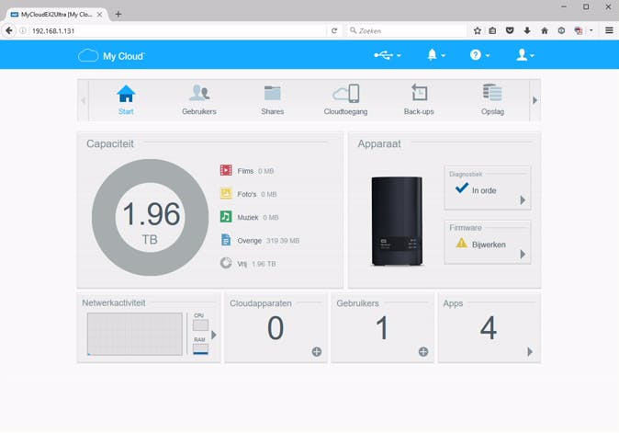Show previous navigation items with left arrow
Viewport: 619px width, 433px height.
click(x=84, y=100)
